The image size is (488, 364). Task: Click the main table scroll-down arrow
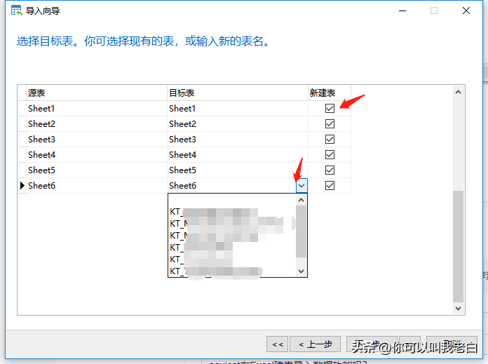tap(458, 309)
